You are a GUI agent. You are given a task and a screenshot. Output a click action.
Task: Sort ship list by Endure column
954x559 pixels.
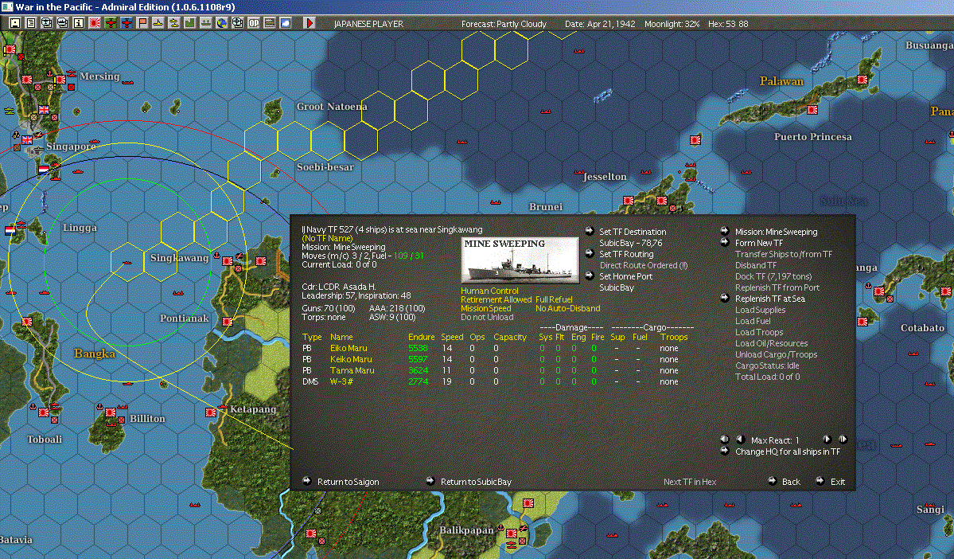[421, 337]
